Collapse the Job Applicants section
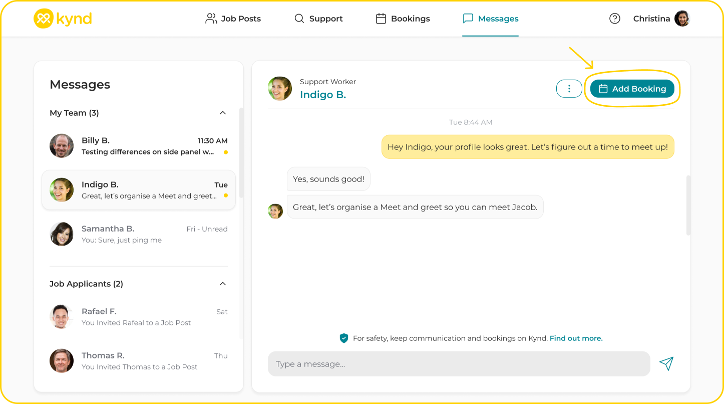The height and width of the screenshot is (404, 724). pyautogui.click(x=223, y=284)
